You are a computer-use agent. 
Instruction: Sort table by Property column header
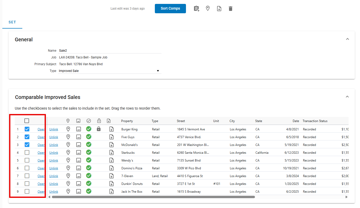[127, 121]
